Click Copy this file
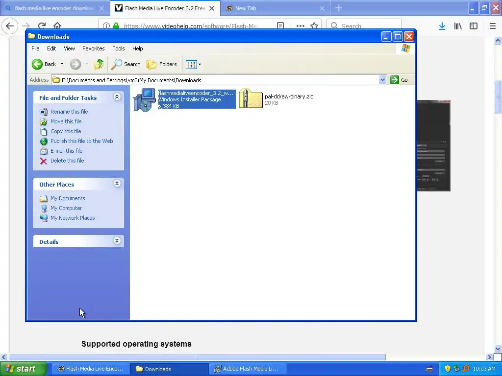 (x=66, y=131)
